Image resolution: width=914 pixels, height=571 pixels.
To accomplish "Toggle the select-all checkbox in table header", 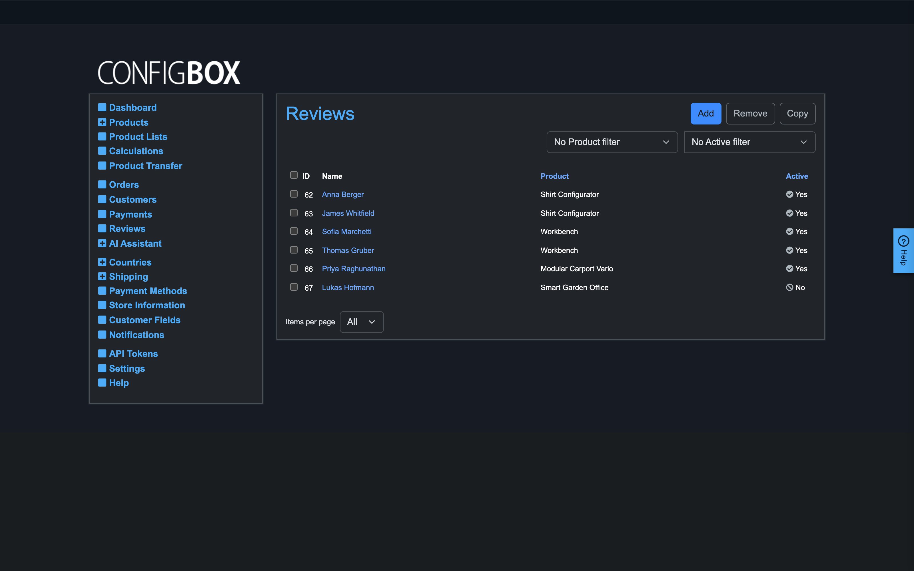I will point(294,175).
